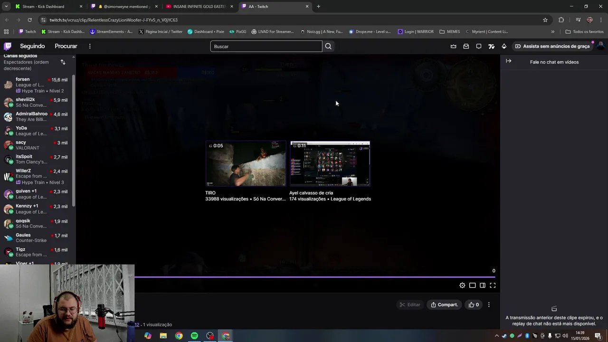Open Copilot from the taskbar
Image resolution: width=608 pixels, height=342 pixels.
click(148, 336)
